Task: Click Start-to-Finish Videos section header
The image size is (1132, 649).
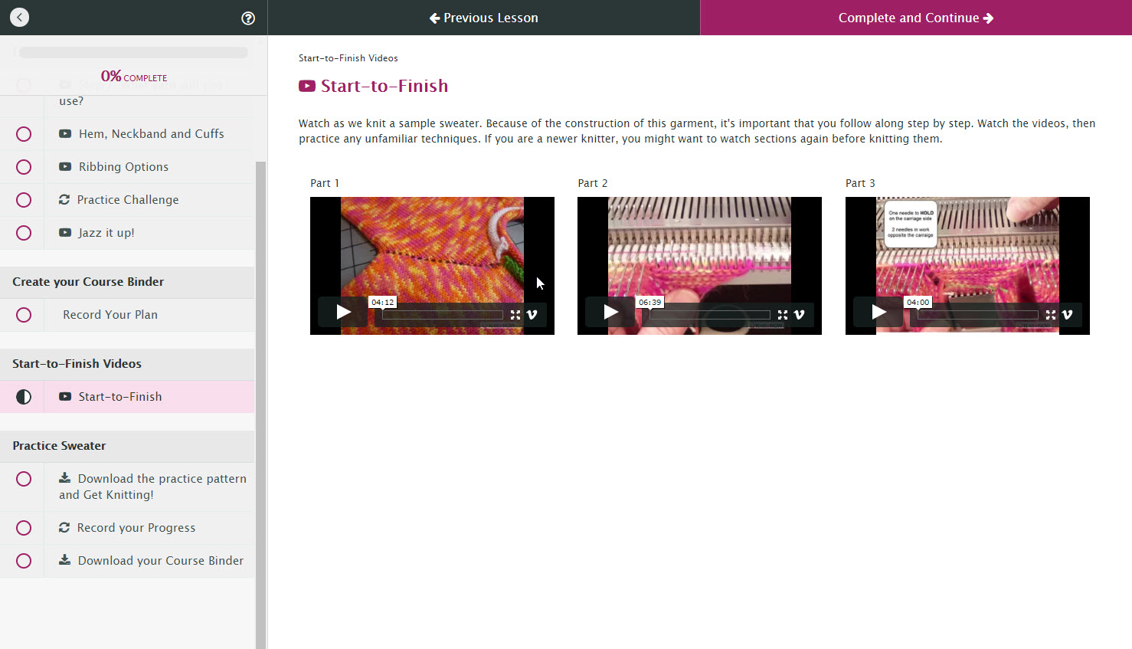Action: tap(127, 364)
